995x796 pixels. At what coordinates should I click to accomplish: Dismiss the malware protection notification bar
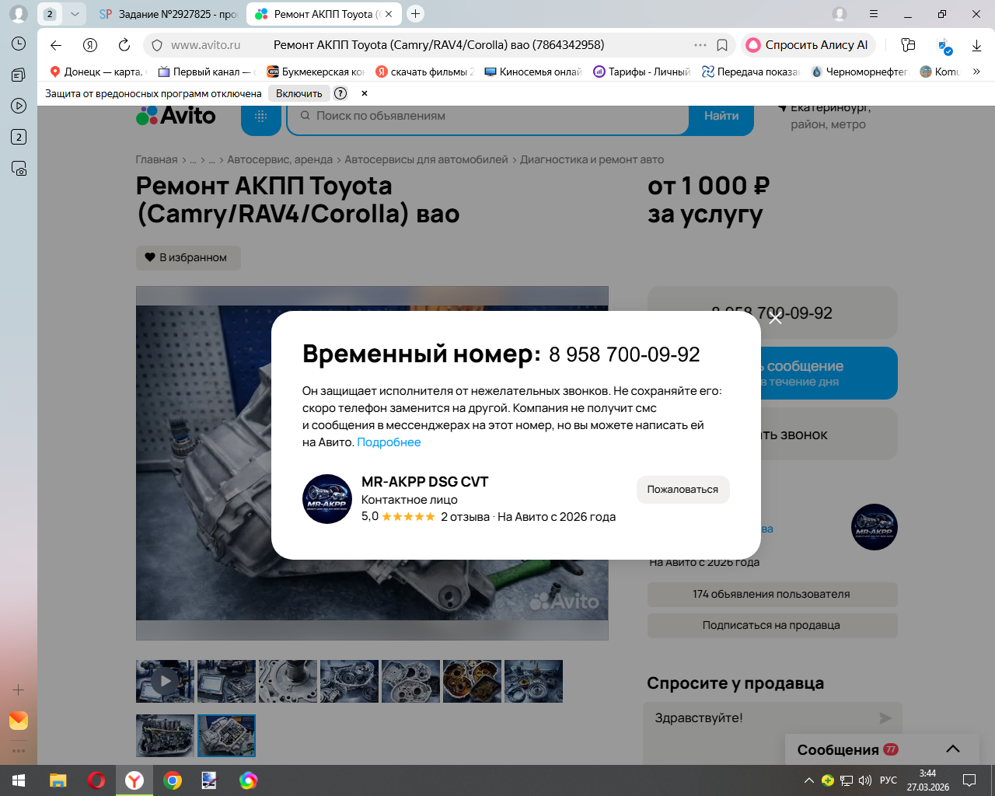click(364, 93)
